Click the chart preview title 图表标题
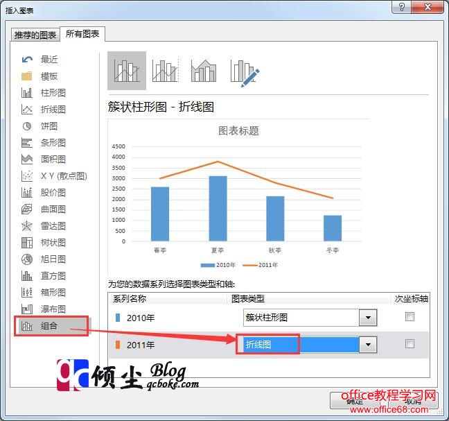The width and height of the screenshot is (449, 421). pyautogui.click(x=238, y=130)
